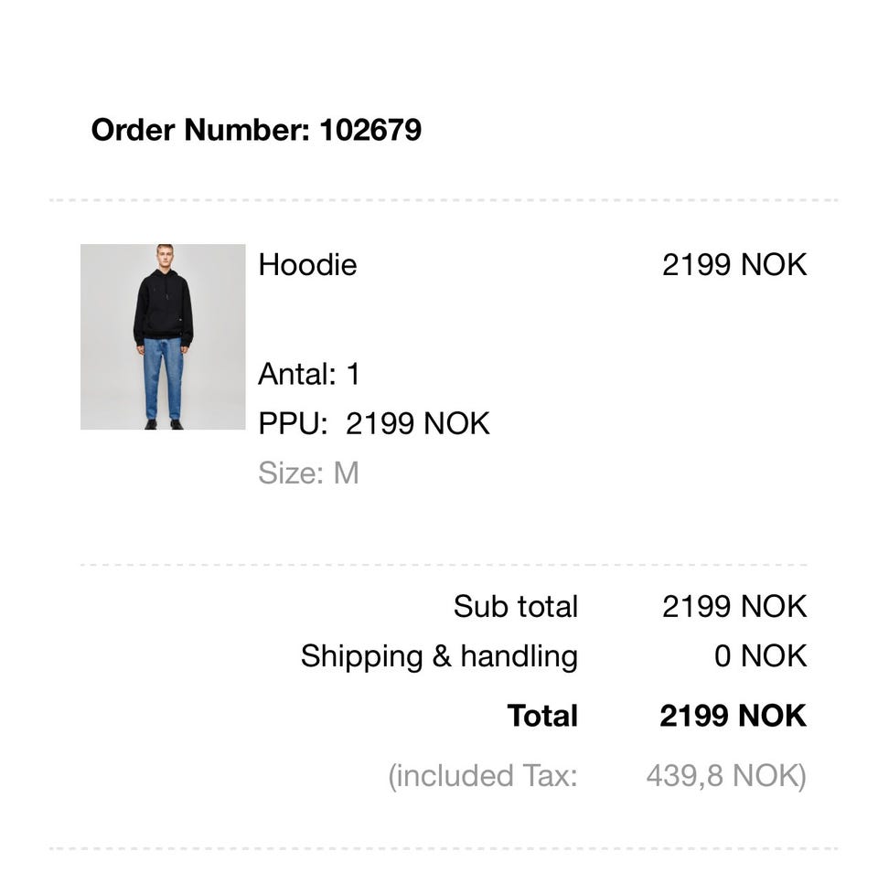Click the Size: M text
878x883 pixels.
tap(308, 473)
